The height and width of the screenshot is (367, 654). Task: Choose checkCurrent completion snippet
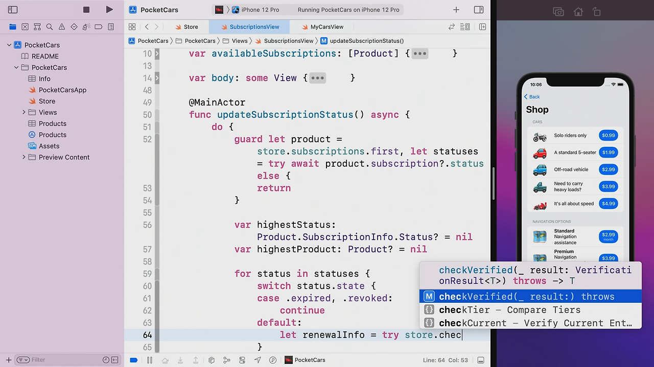(530, 323)
